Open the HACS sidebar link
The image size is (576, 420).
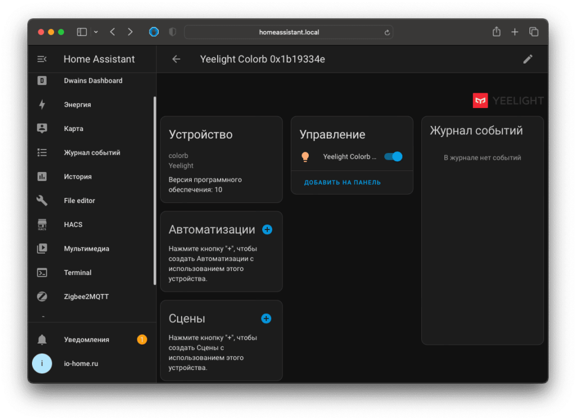pos(92,225)
